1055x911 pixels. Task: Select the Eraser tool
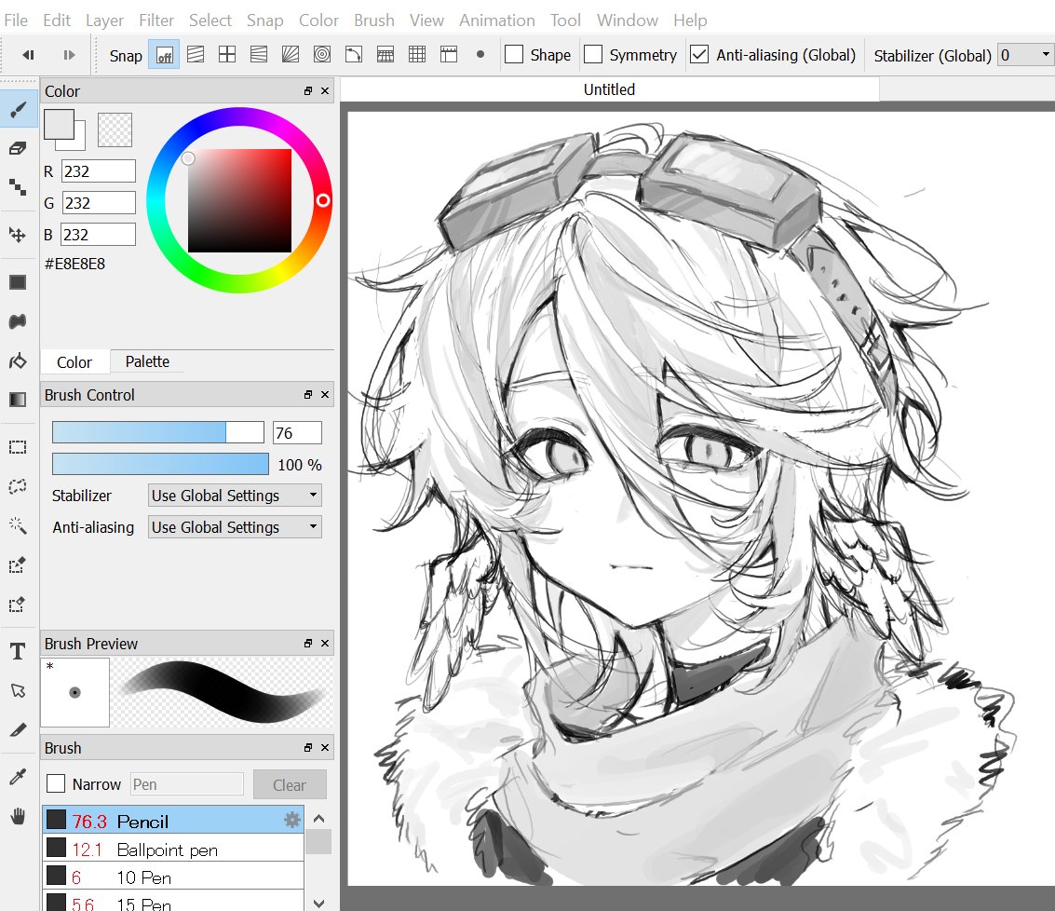(x=19, y=148)
